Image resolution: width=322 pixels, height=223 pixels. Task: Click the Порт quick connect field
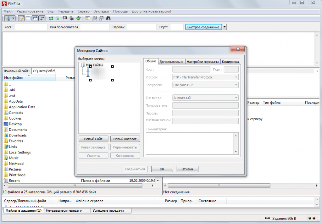click(x=177, y=27)
